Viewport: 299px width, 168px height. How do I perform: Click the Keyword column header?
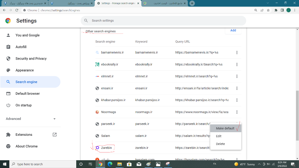[141, 42]
